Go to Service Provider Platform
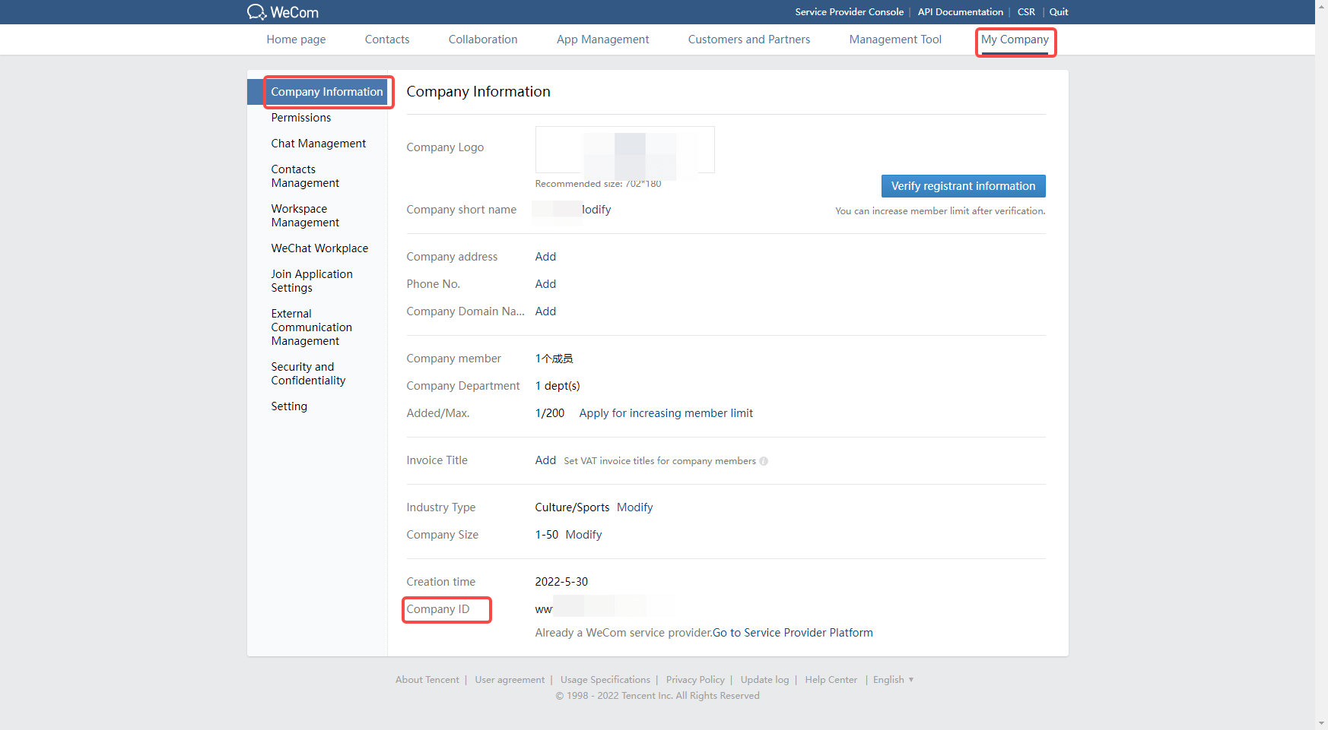Image resolution: width=1328 pixels, height=730 pixels. pyautogui.click(x=793, y=633)
